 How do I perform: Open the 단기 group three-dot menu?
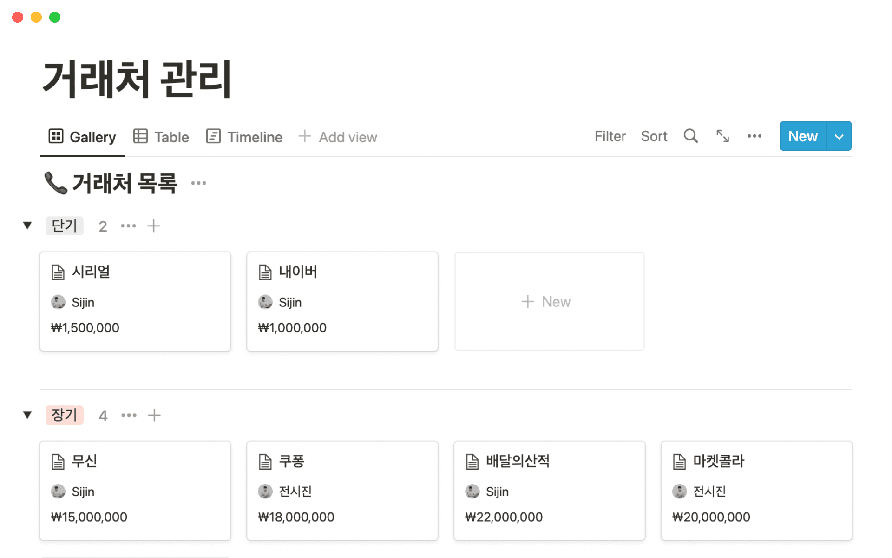[128, 226]
